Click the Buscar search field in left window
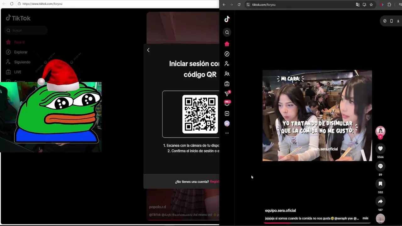402x226 pixels. [26, 30]
